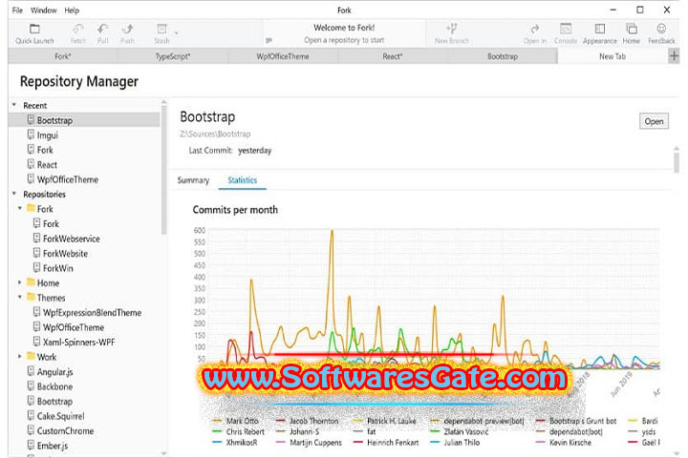Switch to the React* tab

(x=393, y=56)
